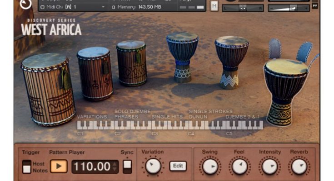Click the blue djembe in the center

(x=182, y=57)
